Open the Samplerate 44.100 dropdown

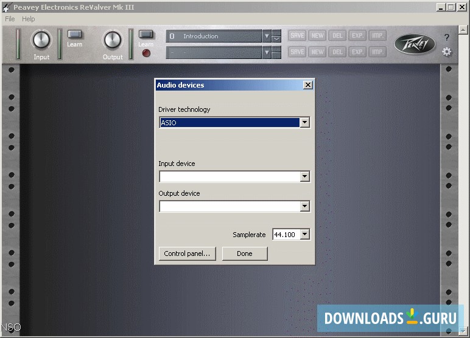point(304,235)
